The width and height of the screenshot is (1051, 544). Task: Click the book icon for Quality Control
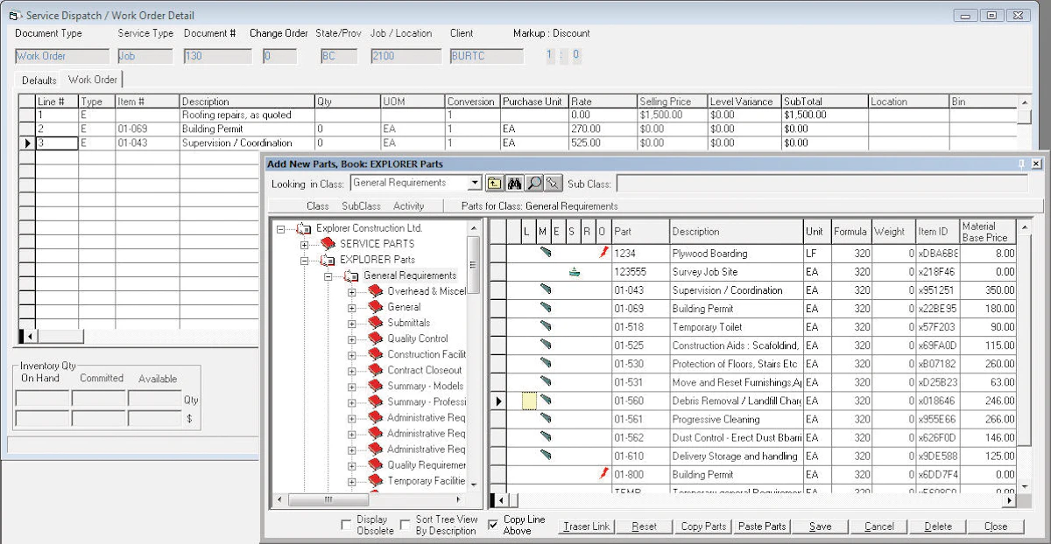[x=376, y=338]
